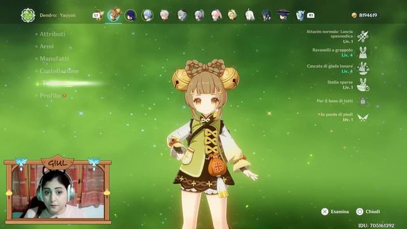Select the icy blue horned character avatar

[300, 15]
